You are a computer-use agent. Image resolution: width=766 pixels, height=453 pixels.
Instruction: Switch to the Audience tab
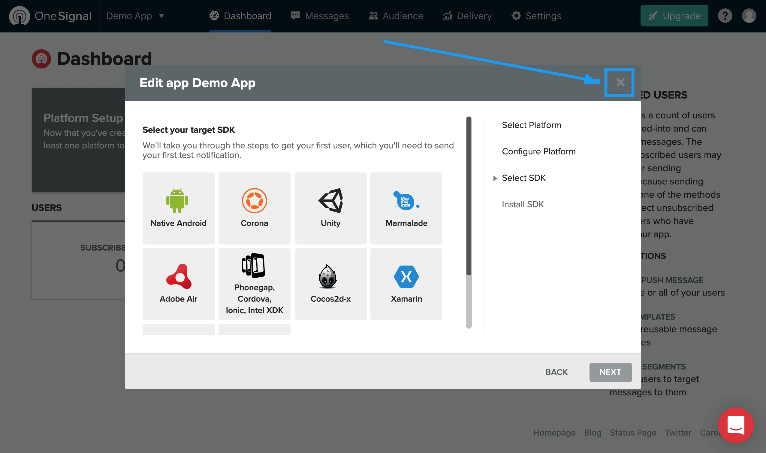[396, 16]
